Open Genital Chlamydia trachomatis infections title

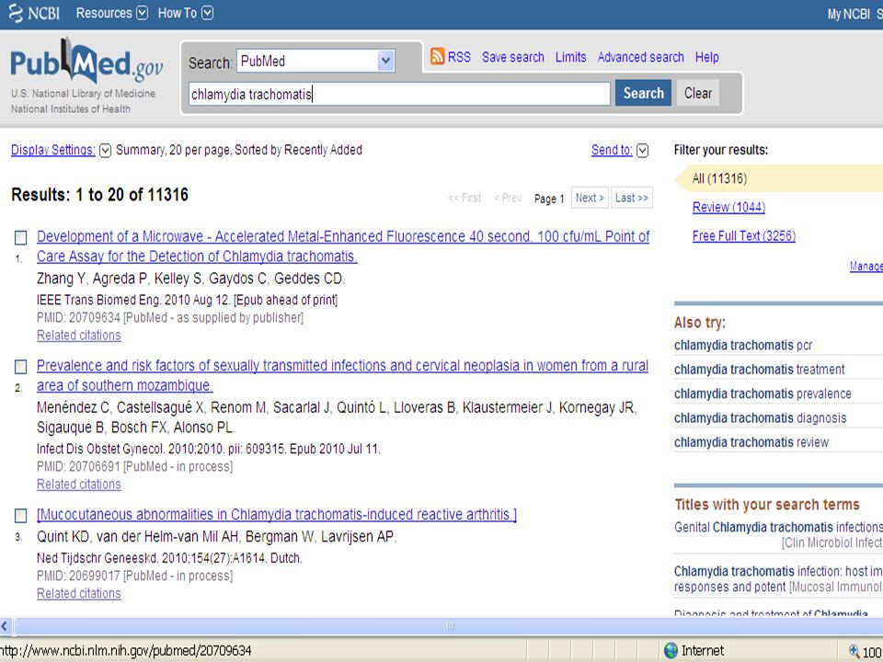[778, 528]
